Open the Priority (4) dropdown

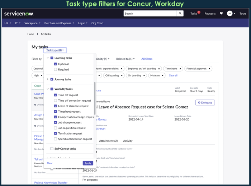(x=103, y=59)
